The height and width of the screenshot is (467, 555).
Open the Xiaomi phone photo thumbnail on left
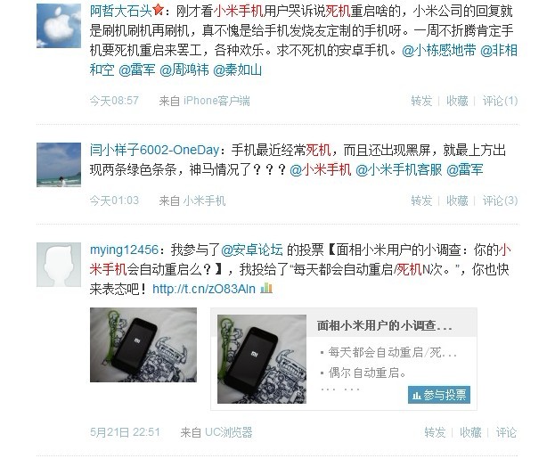(x=143, y=345)
